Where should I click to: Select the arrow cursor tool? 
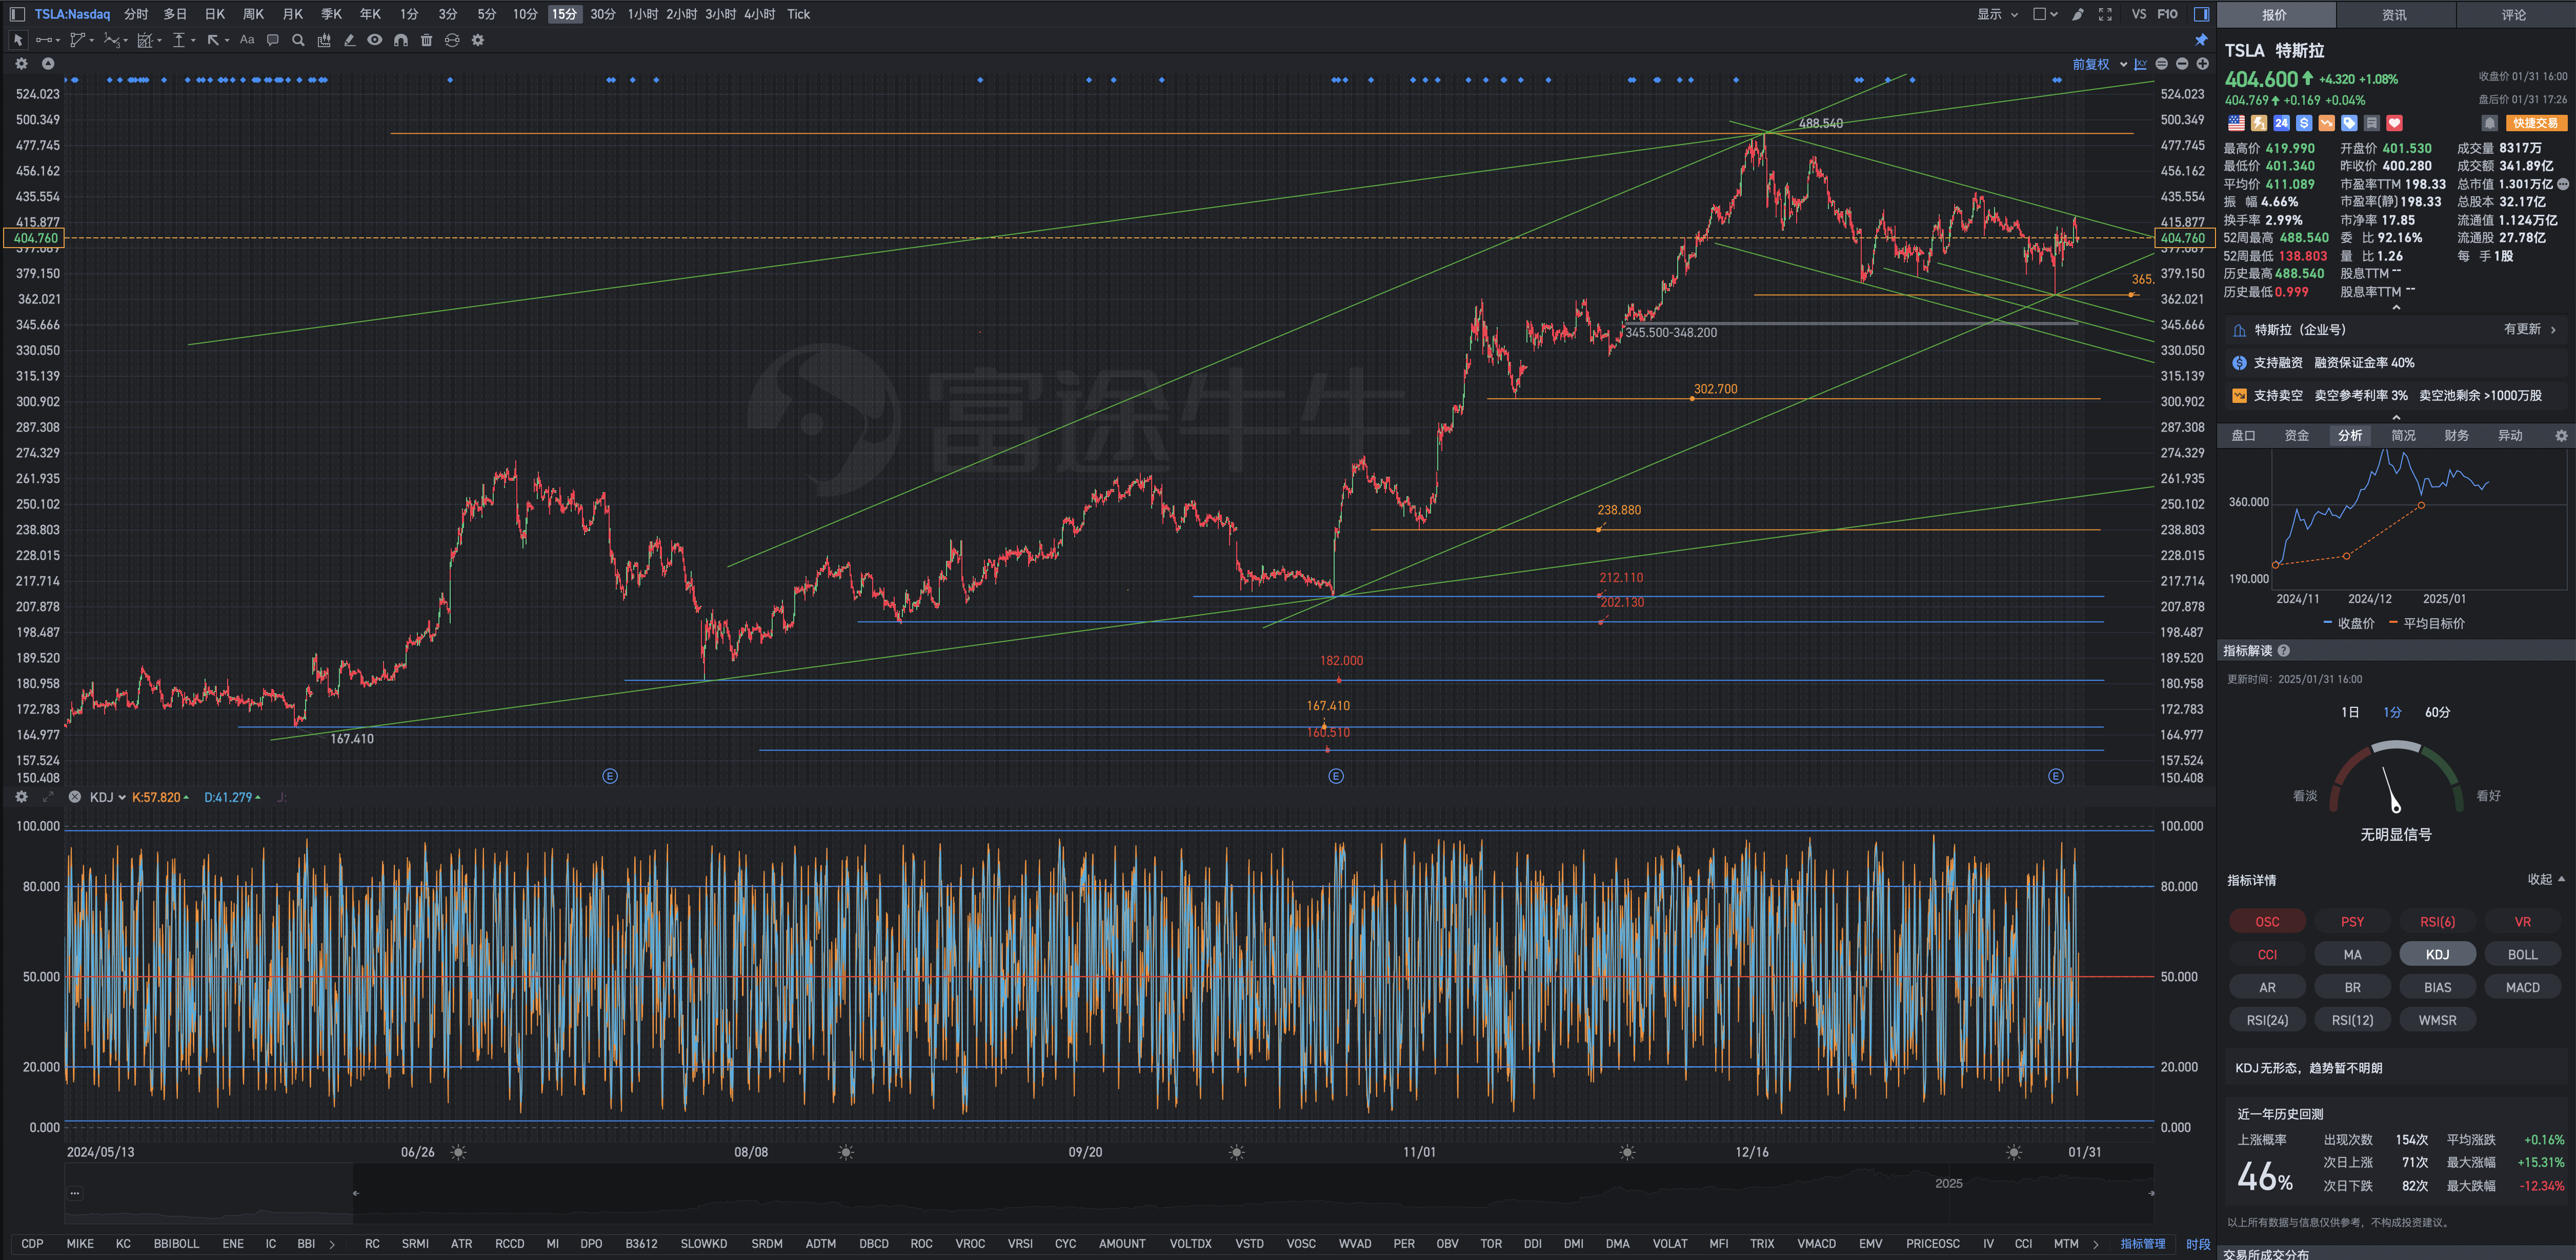point(18,40)
